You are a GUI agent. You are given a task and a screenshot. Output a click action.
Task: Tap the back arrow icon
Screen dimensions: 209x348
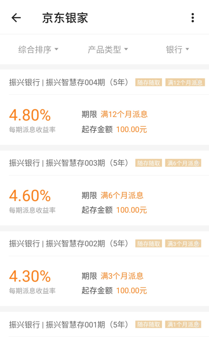[x=16, y=18]
